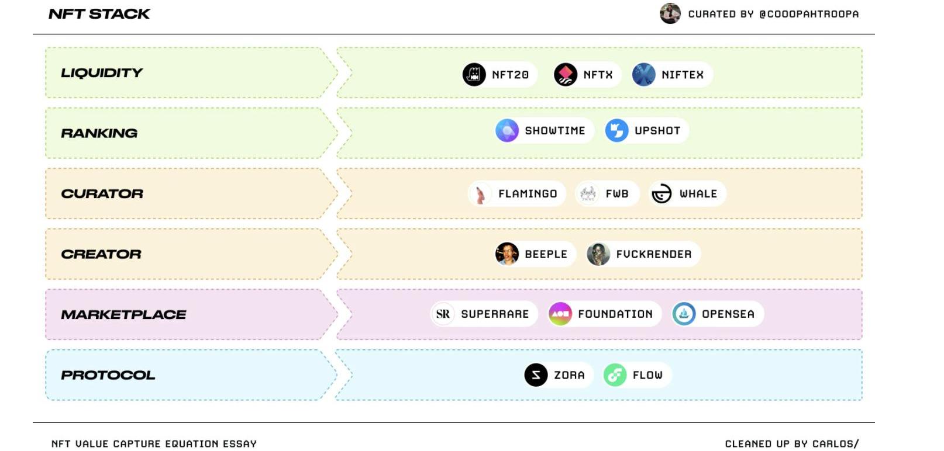The width and height of the screenshot is (944, 451).
Task: Select the Niftex blue X icon
Action: [643, 75]
